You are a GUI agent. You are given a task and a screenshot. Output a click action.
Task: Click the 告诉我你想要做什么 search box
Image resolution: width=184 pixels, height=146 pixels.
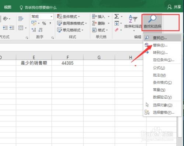pos(38,8)
